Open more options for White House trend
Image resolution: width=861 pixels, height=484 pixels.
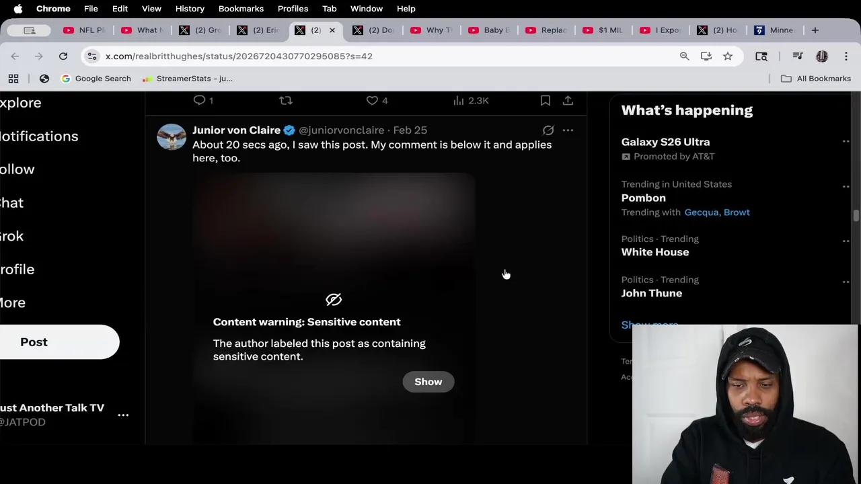tap(846, 241)
